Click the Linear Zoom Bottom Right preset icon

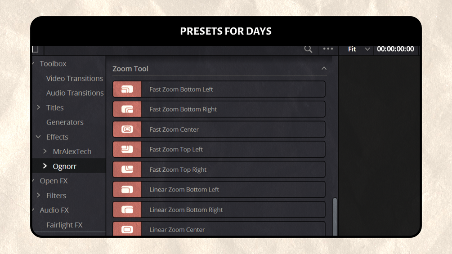[x=127, y=209]
